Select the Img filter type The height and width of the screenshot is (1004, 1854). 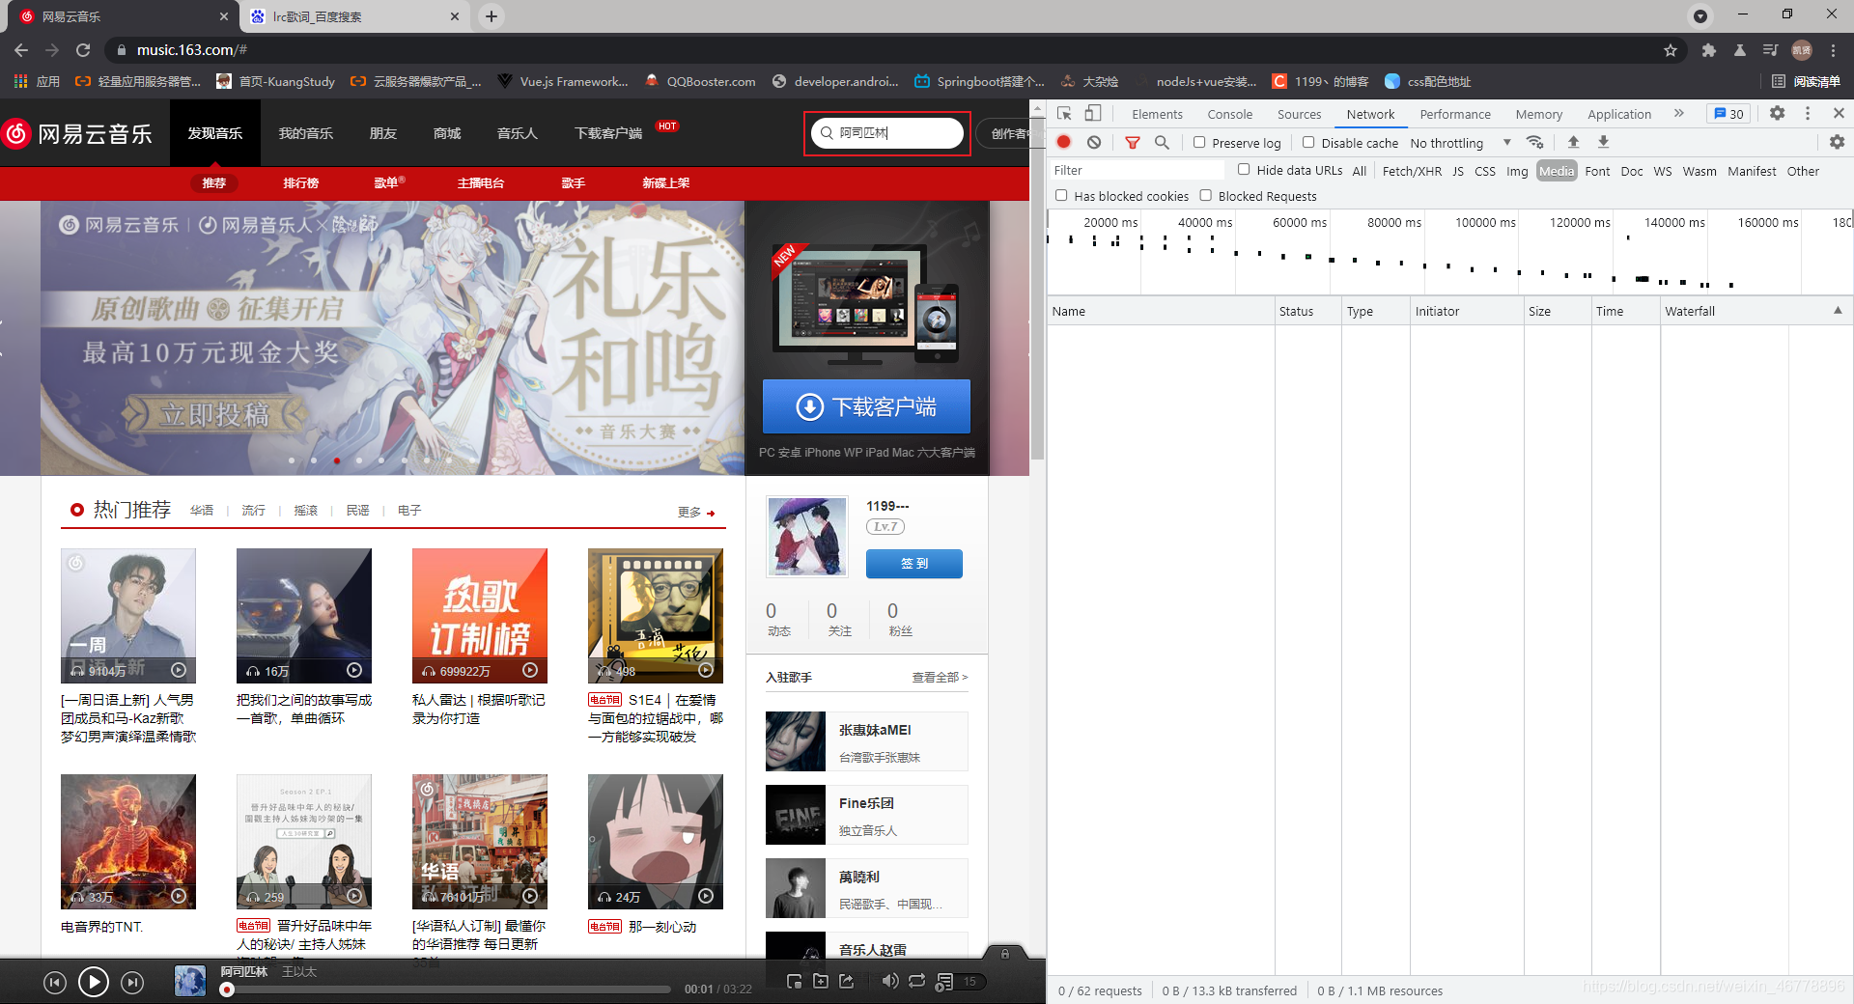(1517, 171)
